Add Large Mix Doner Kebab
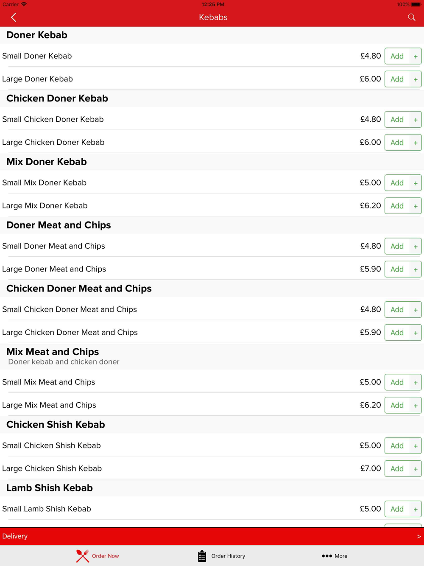Image resolution: width=424 pixels, height=566 pixels. (397, 206)
